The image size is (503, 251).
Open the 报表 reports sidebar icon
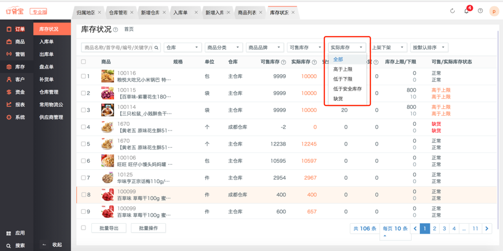click(9, 104)
